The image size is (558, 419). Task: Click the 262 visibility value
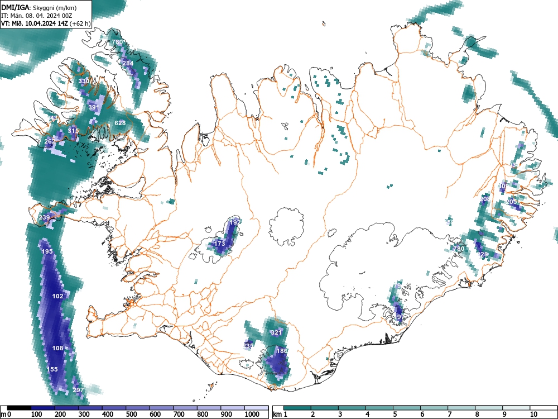pyautogui.click(x=50, y=141)
